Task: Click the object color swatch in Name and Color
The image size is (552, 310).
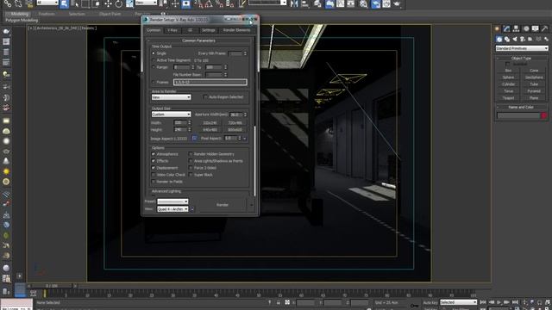Action: (544, 115)
